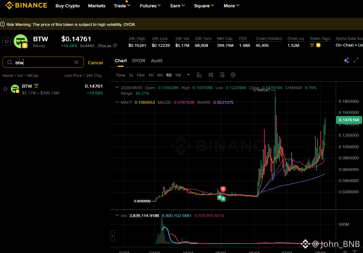Open the technical indicators icon
Screen dimensions: 363x253
click(x=199, y=75)
